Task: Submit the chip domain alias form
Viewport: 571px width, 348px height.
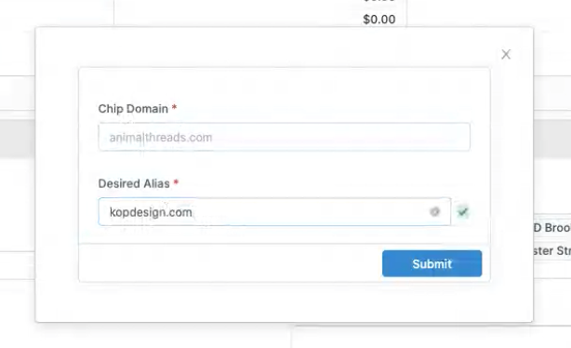Action: (x=432, y=263)
